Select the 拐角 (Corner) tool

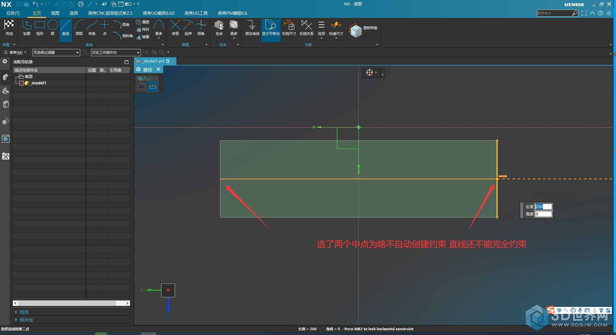pyautogui.click(x=201, y=27)
